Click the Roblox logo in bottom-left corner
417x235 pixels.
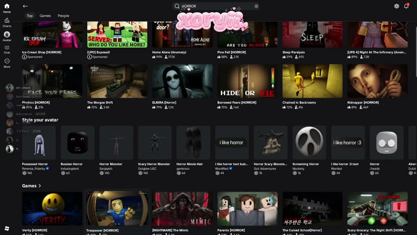pyautogui.click(x=7, y=228)
